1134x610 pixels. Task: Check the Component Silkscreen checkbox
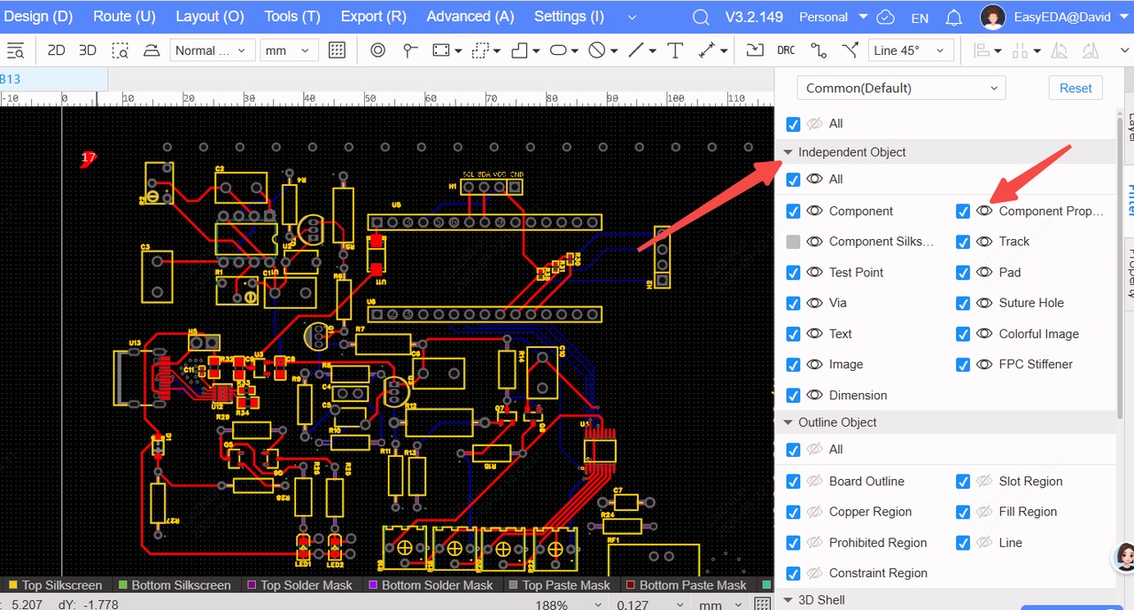click(x=793, y=242)
